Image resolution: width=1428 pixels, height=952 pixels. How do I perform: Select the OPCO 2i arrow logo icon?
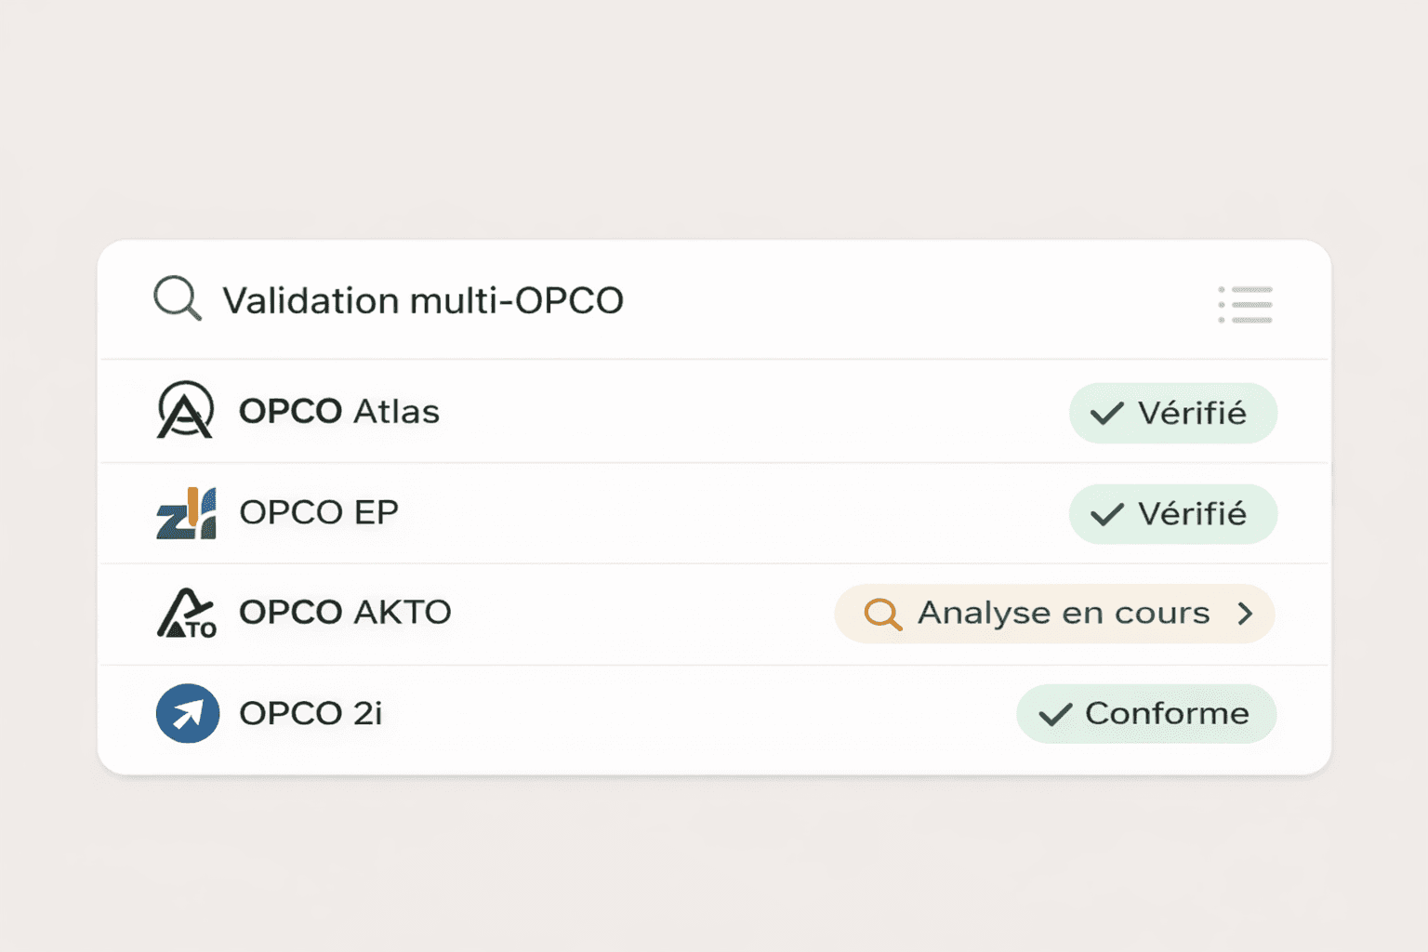pos(187,713)
